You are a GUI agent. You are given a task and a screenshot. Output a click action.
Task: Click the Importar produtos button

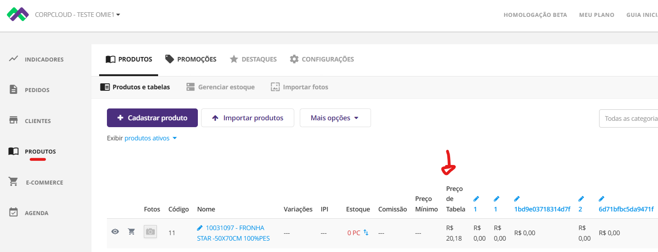click(247, 118)
